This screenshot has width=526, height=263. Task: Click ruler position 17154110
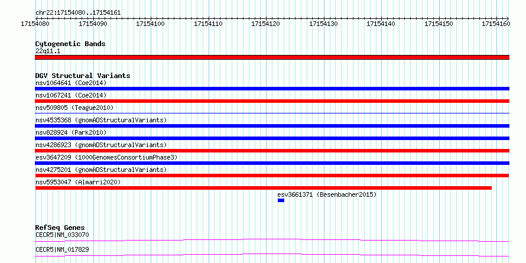[x=209, y=24]
